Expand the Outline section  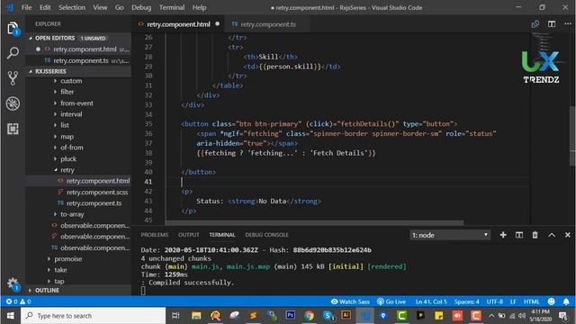47,290
